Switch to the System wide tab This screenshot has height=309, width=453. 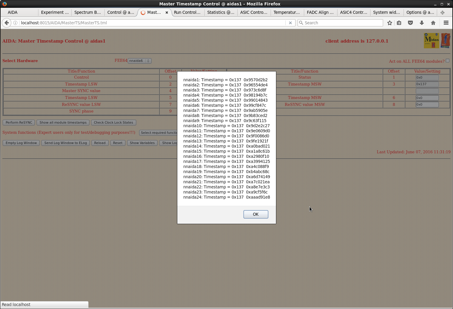pos(387,12)
